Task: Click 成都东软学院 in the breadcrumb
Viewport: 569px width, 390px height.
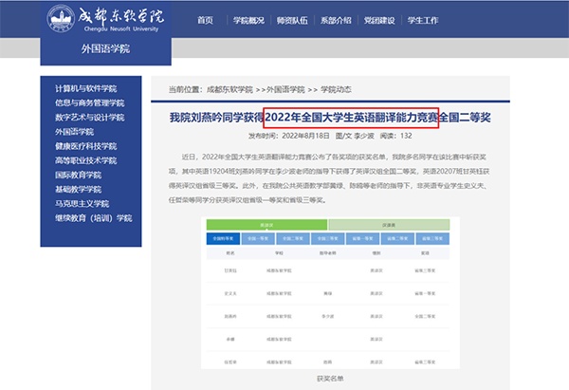Action: point(229,90)
